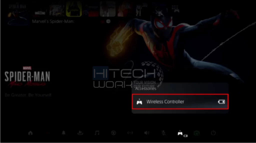Click the battery level icon on Wireless Controller
The image size is (256, 143).
click(x=221, y=102)
